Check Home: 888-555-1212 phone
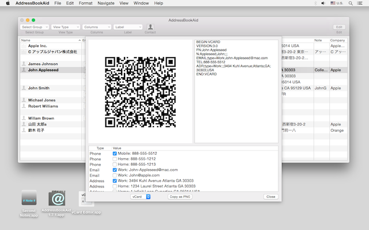The height and width of the screenshot is (230, 369). 115,159
